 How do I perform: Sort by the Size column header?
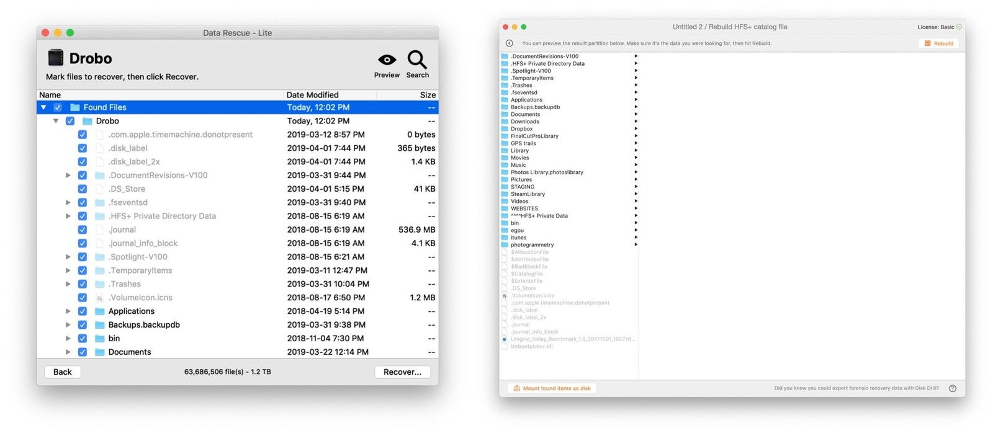tap(427, 95)
